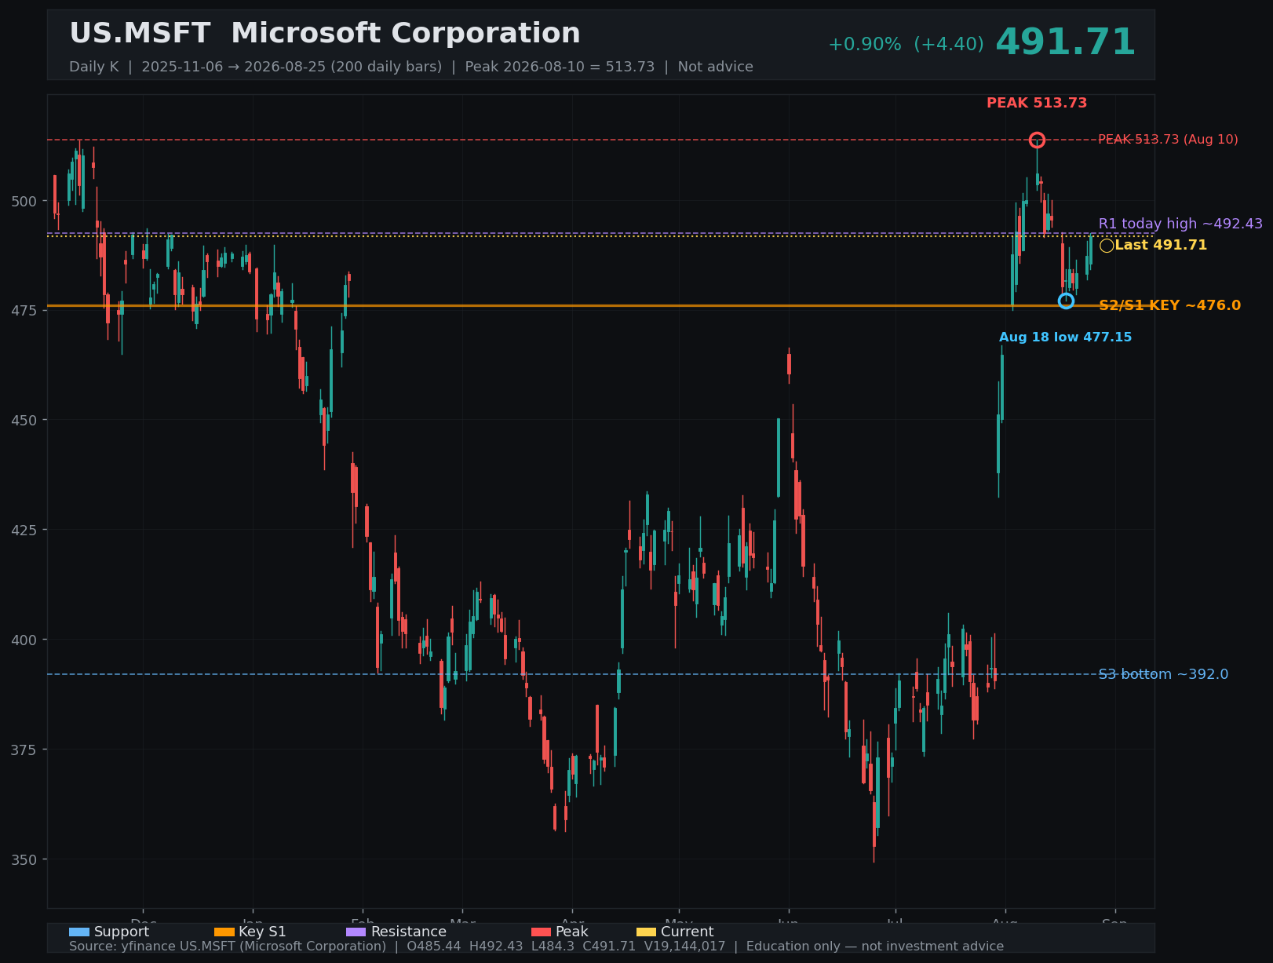
Task: Click the 425 y-axis tick label
Action: (24, 531)
